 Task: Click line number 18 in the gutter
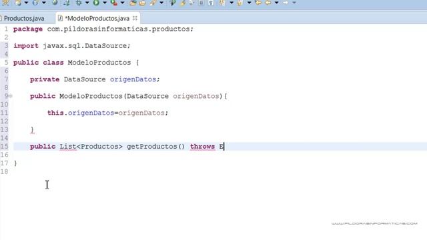coord(5,172)
